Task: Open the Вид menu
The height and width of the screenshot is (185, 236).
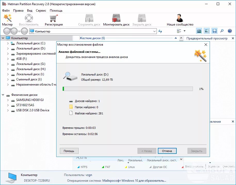Action: pyautogui.click(x=30, y=11)
